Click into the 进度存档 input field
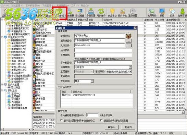Screen dimensions: 187x135 coord(103,55)
